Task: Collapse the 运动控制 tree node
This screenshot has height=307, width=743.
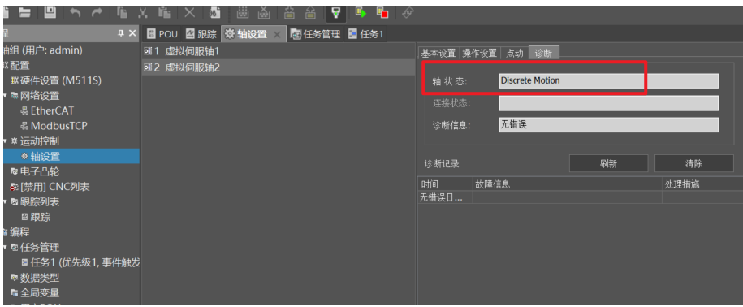Action: pyautogui.click(x=5, y=141)
